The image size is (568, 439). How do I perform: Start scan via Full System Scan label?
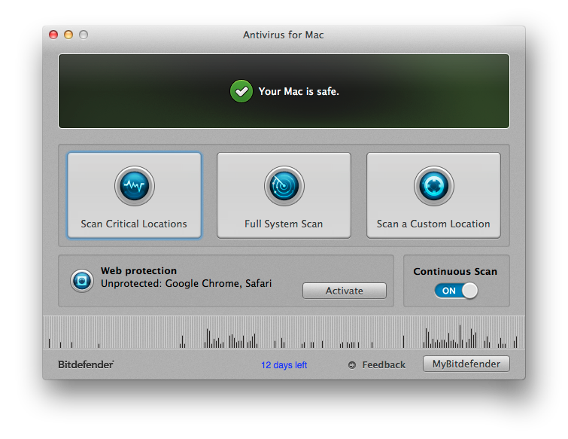coord(284,224)
